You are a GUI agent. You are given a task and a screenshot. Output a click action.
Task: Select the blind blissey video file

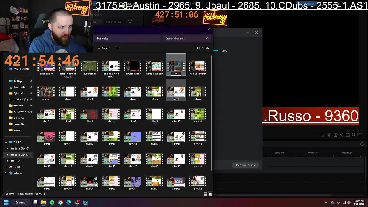(x=46, y=68)
